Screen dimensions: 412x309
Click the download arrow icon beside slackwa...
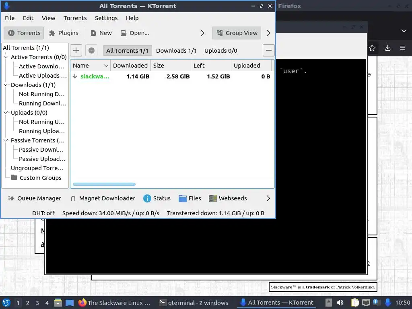pos(75,76)
